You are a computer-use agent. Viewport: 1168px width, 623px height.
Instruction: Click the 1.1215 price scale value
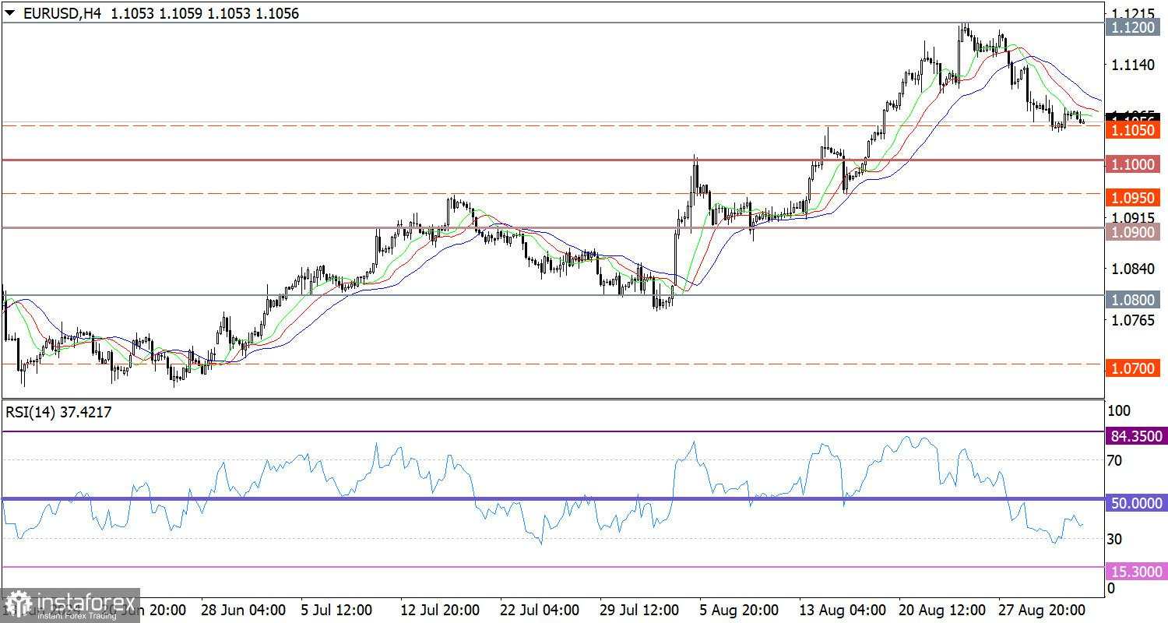[x=1133, y=13]
